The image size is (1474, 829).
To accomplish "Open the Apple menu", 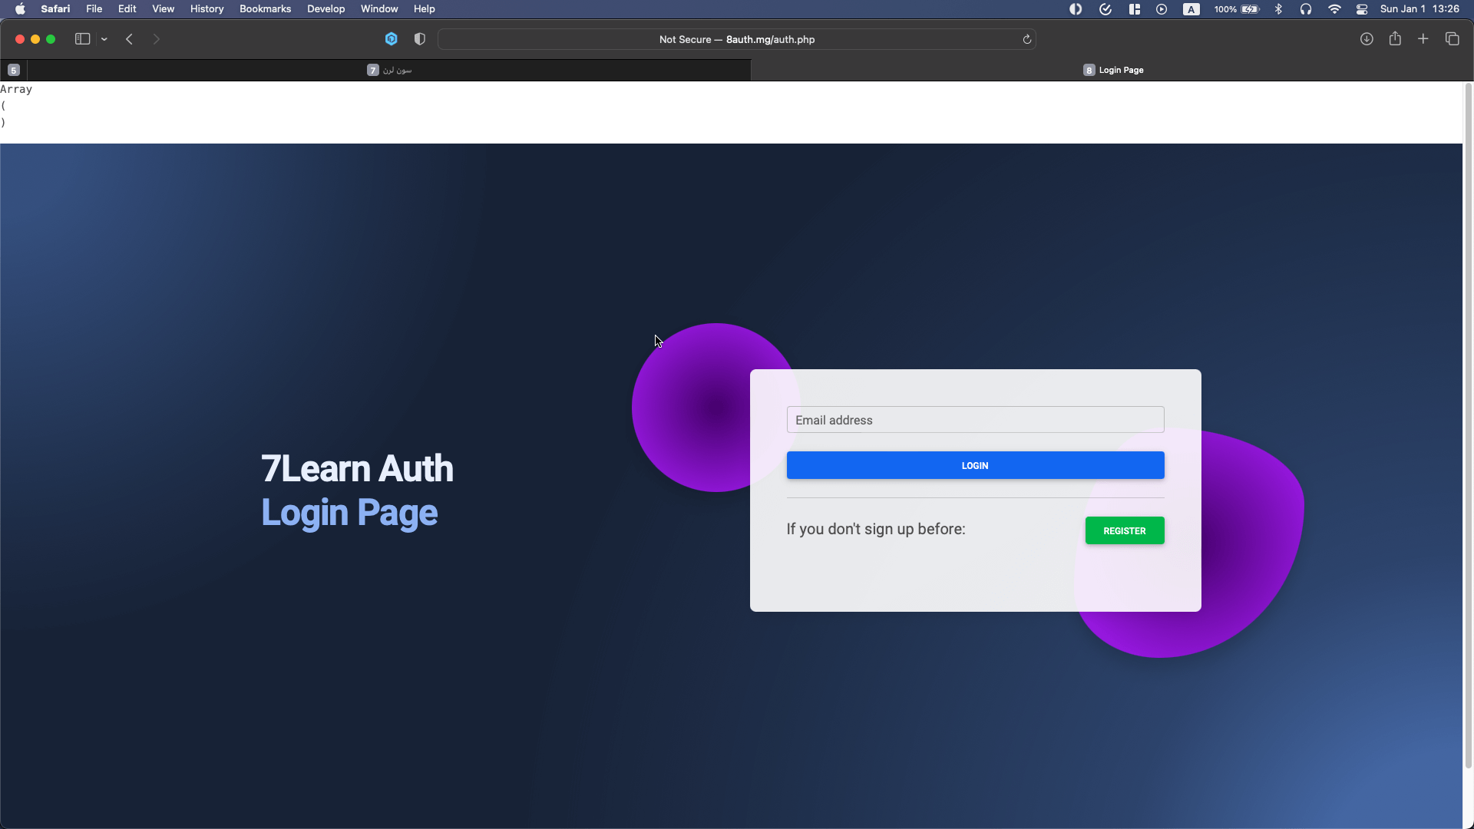I will point(20,9).
